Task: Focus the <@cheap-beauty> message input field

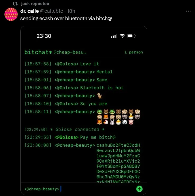Action: [x=80, y=189]
